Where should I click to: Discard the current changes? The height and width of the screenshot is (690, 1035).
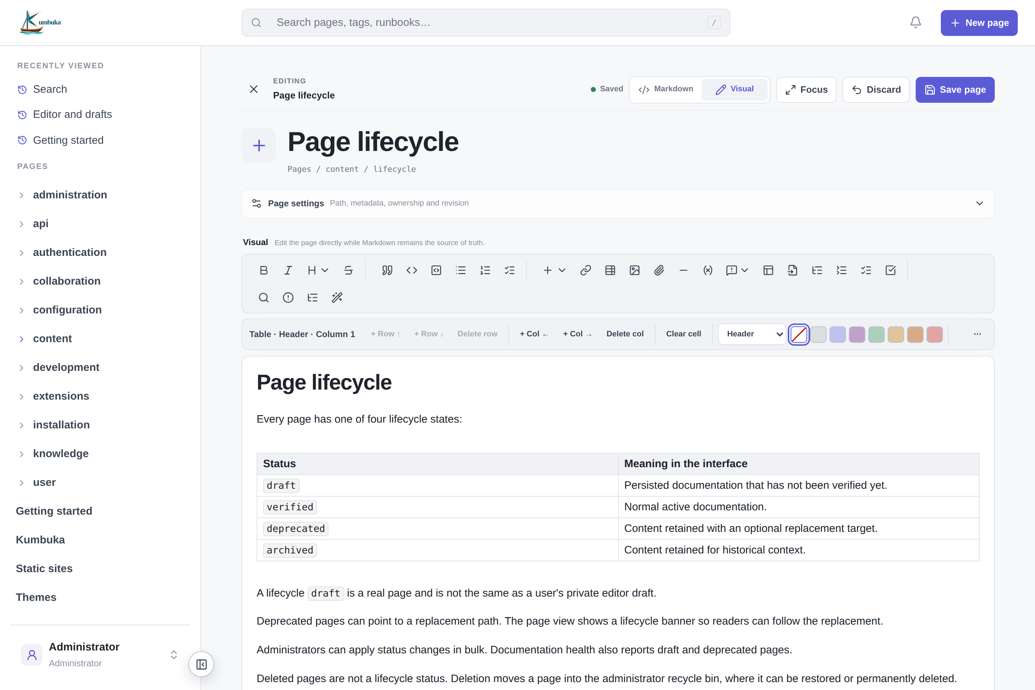pyautogui.click(x=876, y=90)
